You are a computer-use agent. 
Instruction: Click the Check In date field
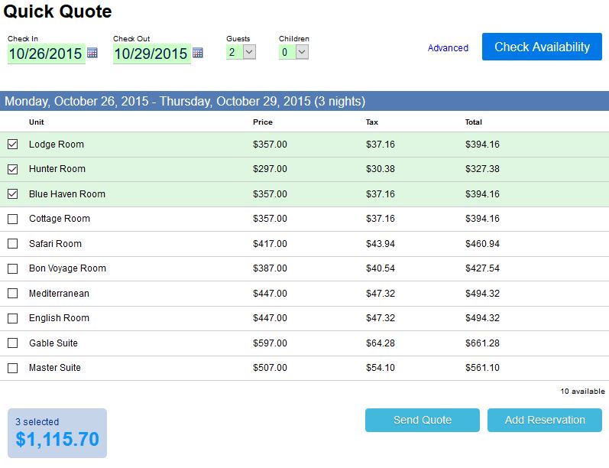46,54
